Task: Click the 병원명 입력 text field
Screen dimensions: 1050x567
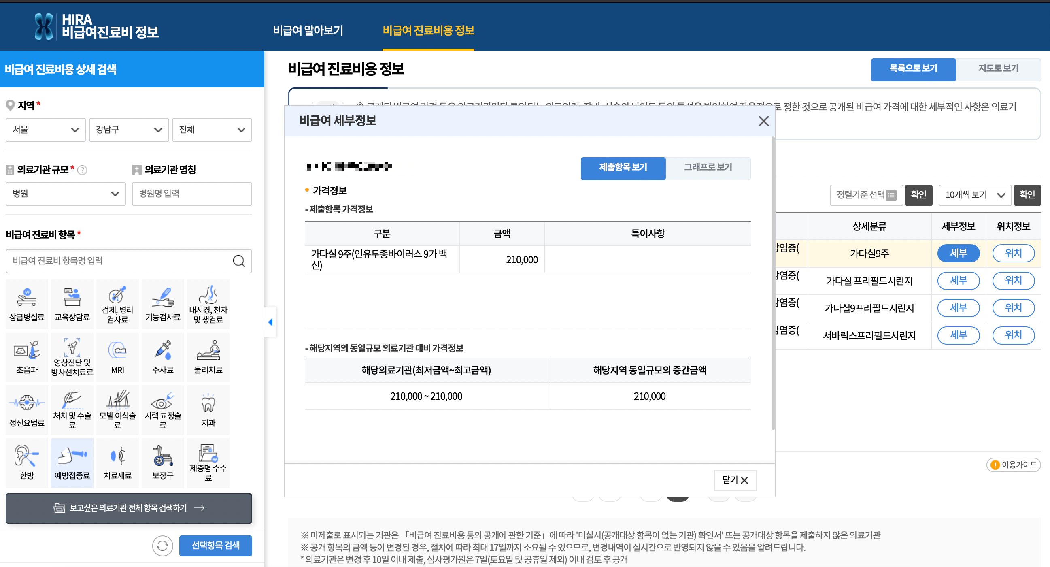Action: 191,193
